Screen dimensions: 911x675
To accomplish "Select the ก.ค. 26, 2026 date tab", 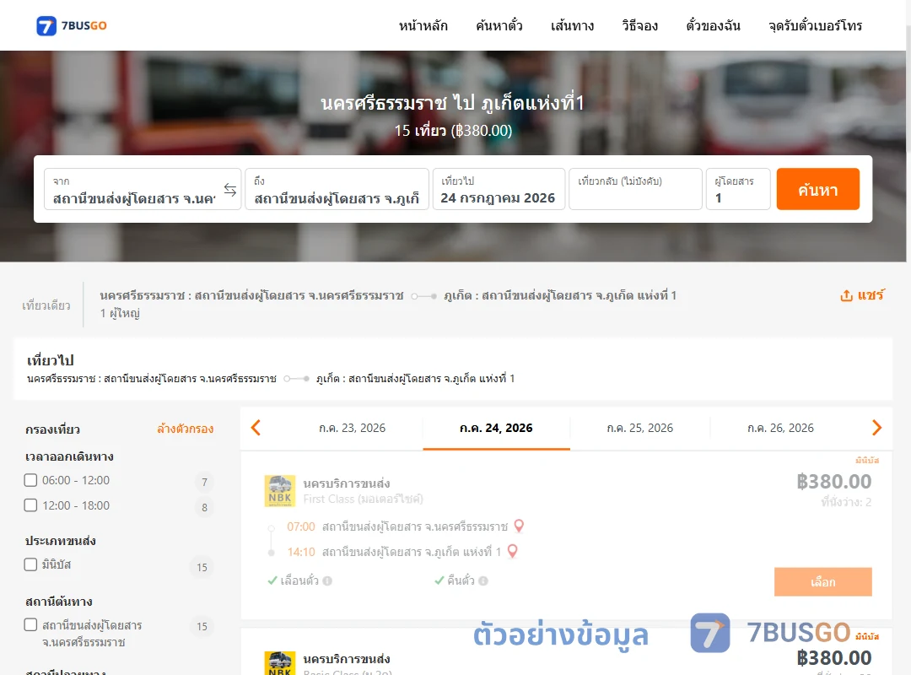I will tap(780, 428).
